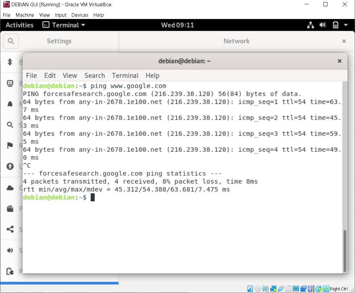Click VirtualBox recording status icon
Image resolution: width=355 pixels, height=293 pixels.
(x=303, y=289)
